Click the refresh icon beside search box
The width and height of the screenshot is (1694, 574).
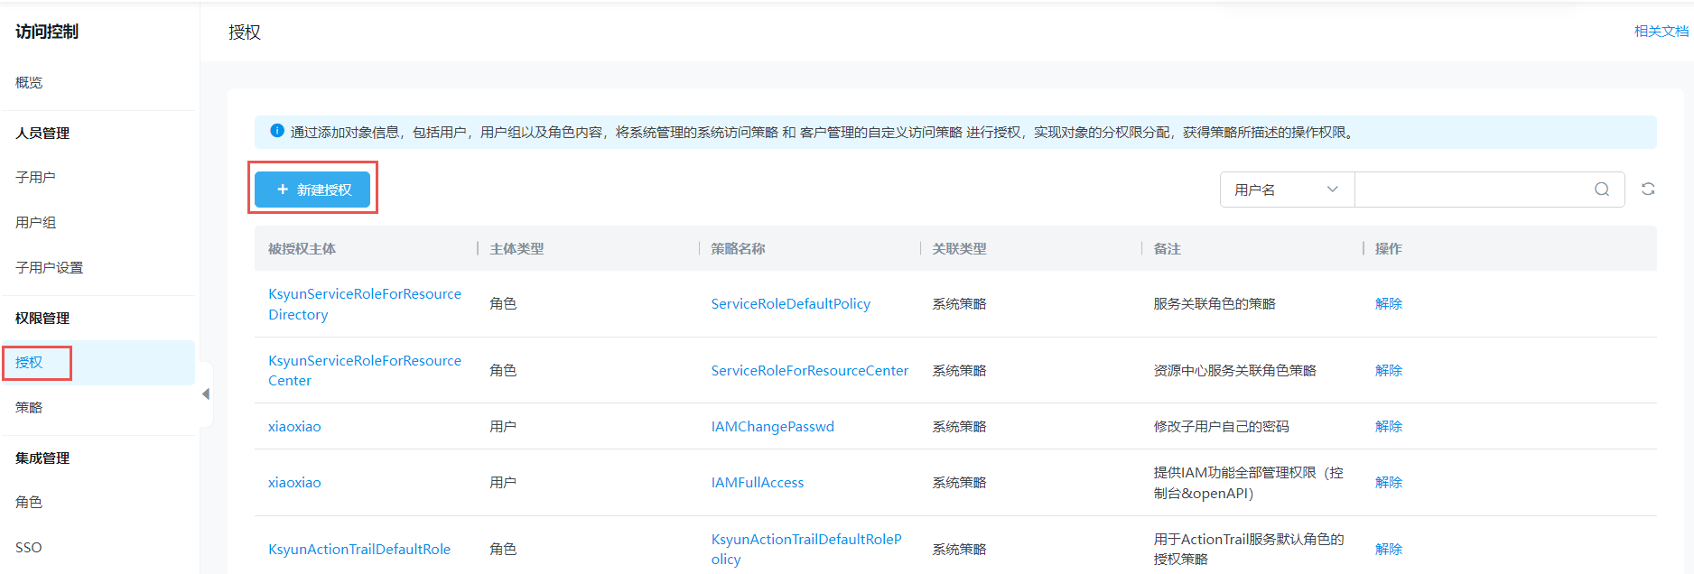point(1647,190)
